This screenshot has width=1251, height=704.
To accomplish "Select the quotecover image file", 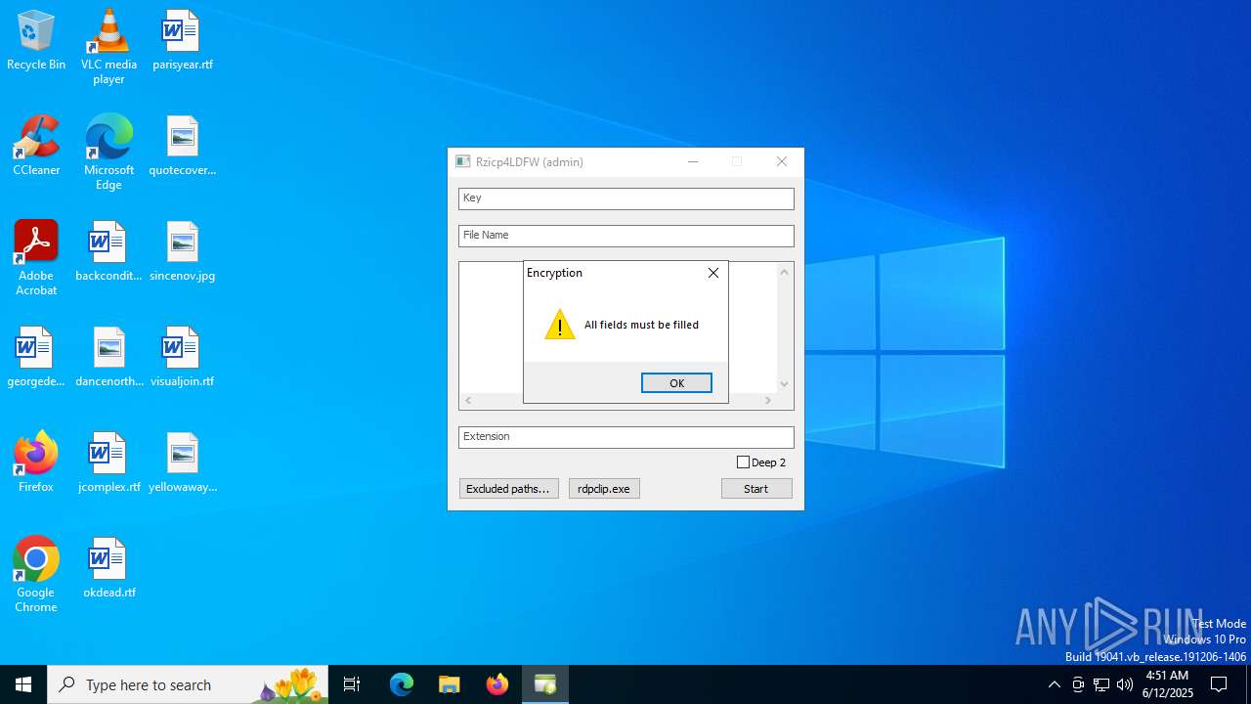I will [x=182, y=146].
